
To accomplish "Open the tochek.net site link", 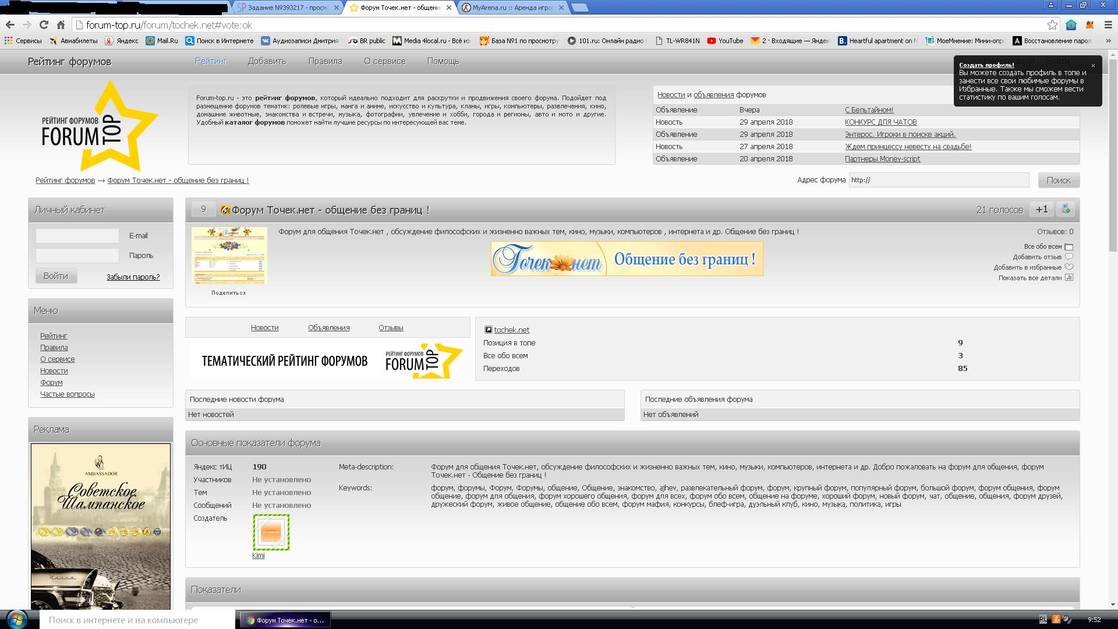I will [x=511, y=330].
